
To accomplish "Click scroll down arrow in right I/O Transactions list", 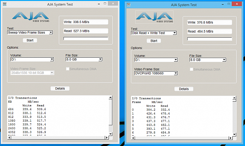I will 234,134.
